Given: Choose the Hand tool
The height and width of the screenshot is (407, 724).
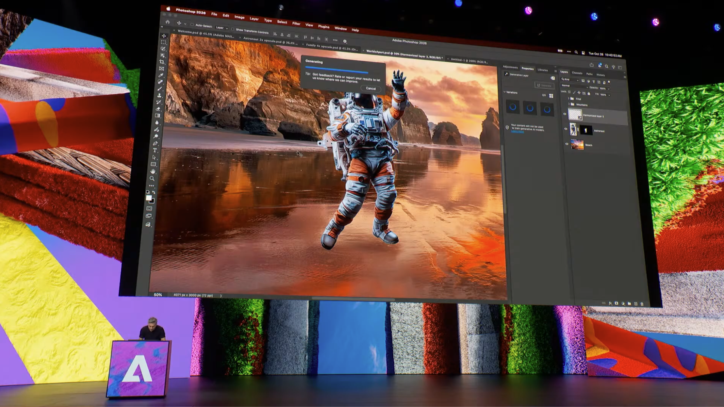Looking at the screenshot, I should coord(153,171).
